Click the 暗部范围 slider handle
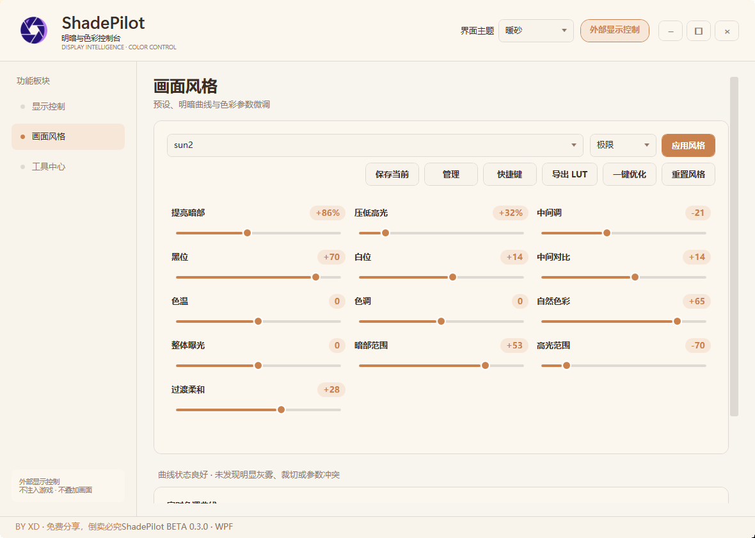Screen dimensions: 755x538 [x=486, y=366]
